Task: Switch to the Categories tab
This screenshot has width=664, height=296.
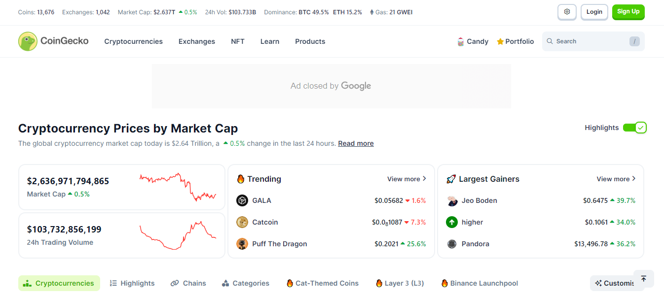Action: (x=246, y=283)
